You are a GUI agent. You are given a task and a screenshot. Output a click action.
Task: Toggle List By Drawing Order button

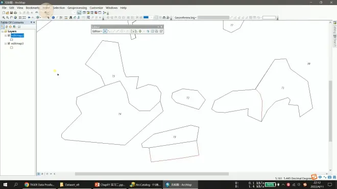click(x=3, y=27)
